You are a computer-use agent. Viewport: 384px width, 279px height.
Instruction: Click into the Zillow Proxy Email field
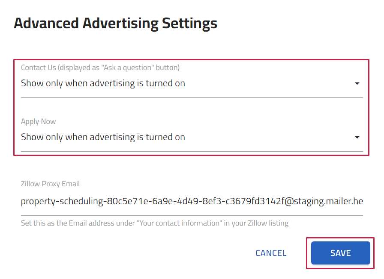[x=192, y=201]
